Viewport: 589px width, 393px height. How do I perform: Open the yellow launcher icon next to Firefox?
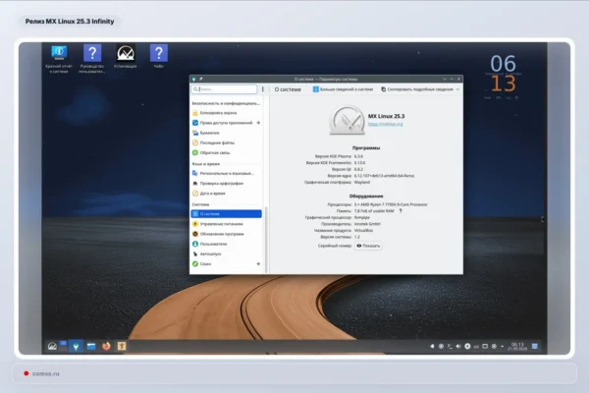click(x=122, y=346)
